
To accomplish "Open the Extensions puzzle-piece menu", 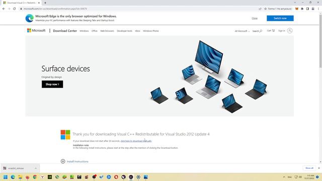I will tap(302, 9).
